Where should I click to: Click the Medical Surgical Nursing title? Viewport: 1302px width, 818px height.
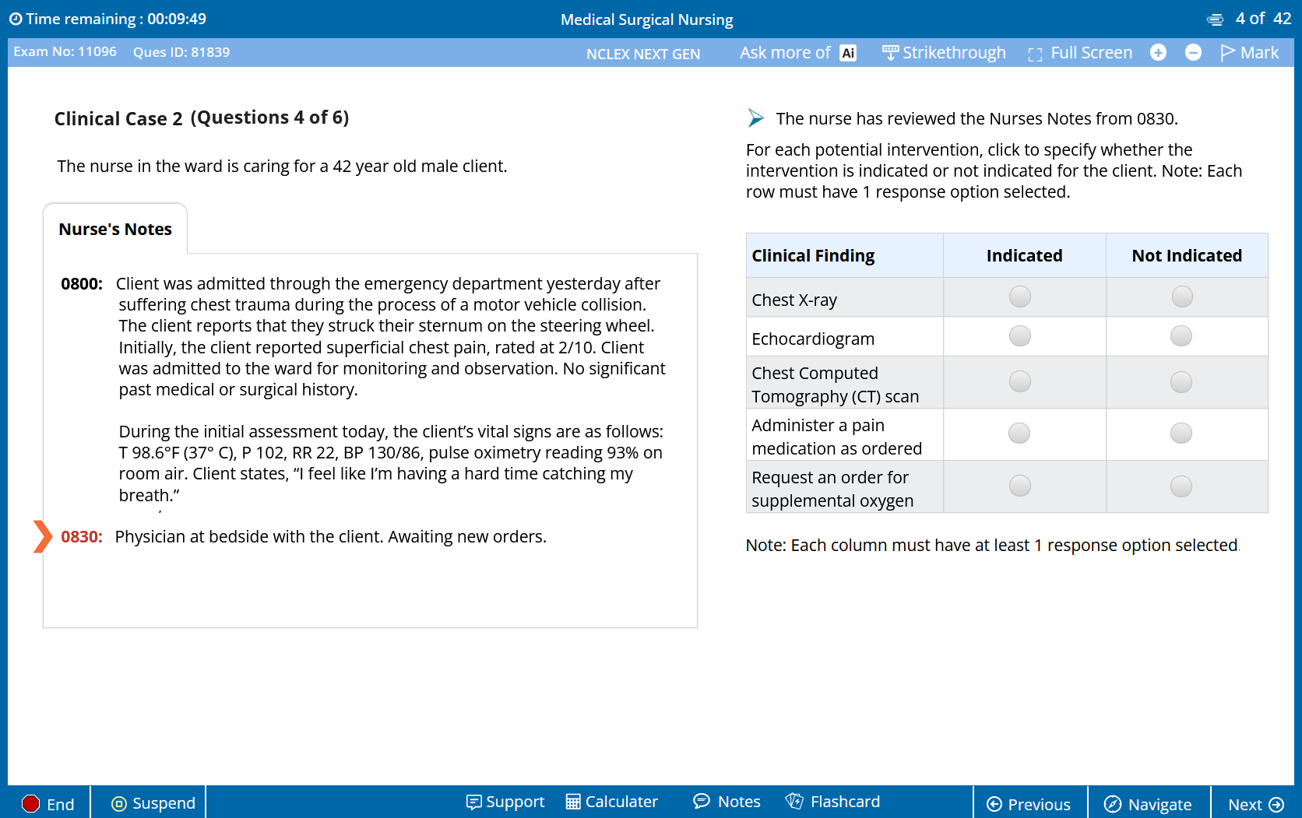(x=647, y=19)
